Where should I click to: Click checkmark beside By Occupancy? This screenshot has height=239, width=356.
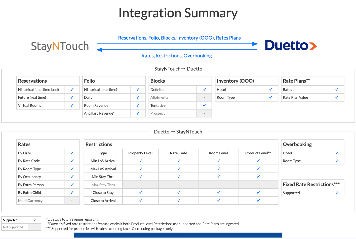click(72, 177)
